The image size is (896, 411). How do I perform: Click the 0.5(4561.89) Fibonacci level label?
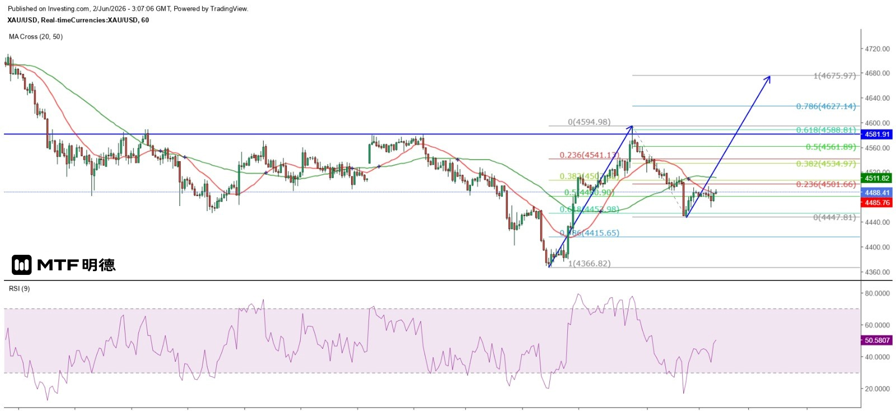[x=831, y=147]
